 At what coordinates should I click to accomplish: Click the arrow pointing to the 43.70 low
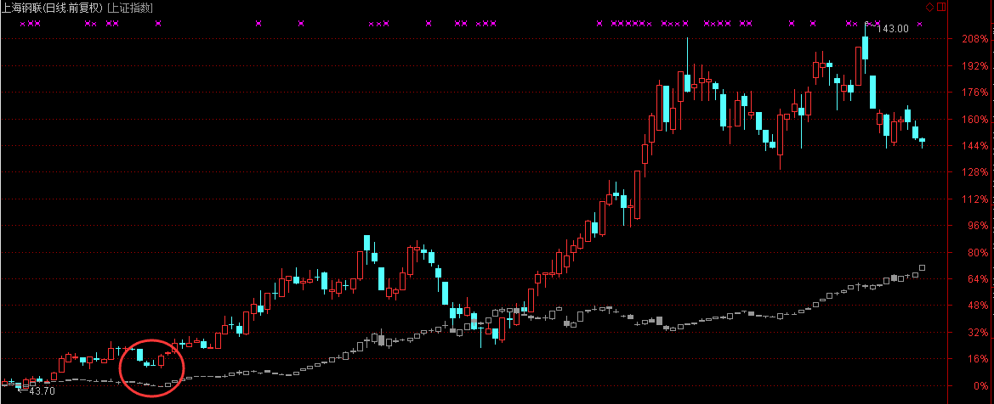tap(22, 390)
